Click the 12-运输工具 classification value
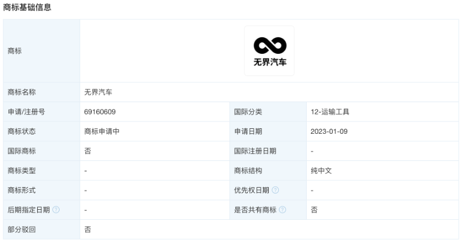This screenshot has height=242, width=462. click(x=330, y=112)
